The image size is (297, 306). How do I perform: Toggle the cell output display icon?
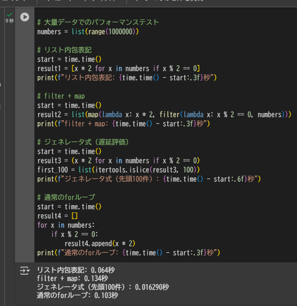[25, 271]
